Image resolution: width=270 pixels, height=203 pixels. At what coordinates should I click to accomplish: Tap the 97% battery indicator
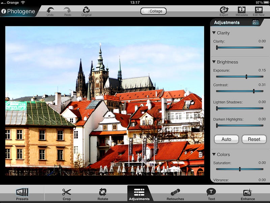coord(263,2)
